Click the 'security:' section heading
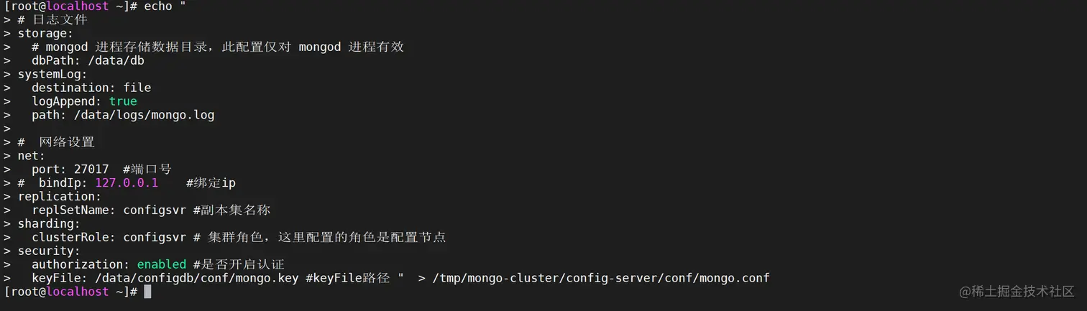 point(49,251)
